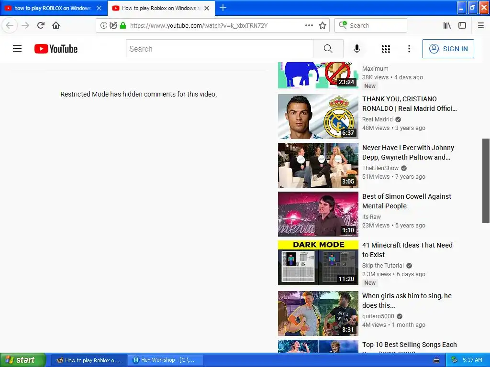This screenshot has width=490, height=367.
Task: Click the Firefox Search box
Action: (x=371, y=25)
